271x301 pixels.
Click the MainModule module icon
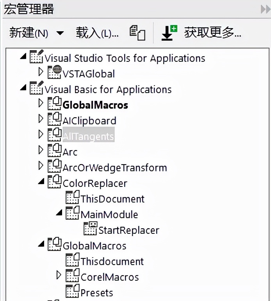pyautogui.click(x=73, y=213)
